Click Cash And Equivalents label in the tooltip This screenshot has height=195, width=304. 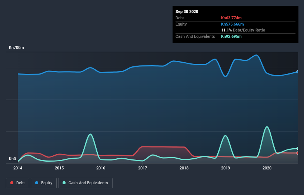pos(195,36)
